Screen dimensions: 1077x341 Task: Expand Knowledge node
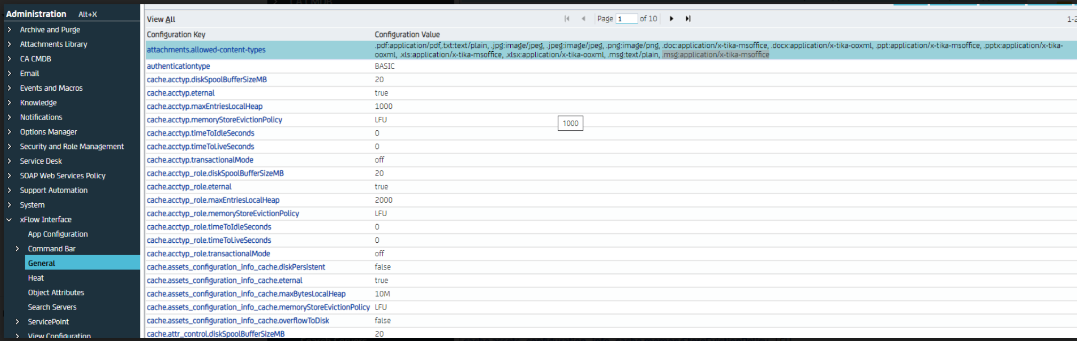[9, 102]
